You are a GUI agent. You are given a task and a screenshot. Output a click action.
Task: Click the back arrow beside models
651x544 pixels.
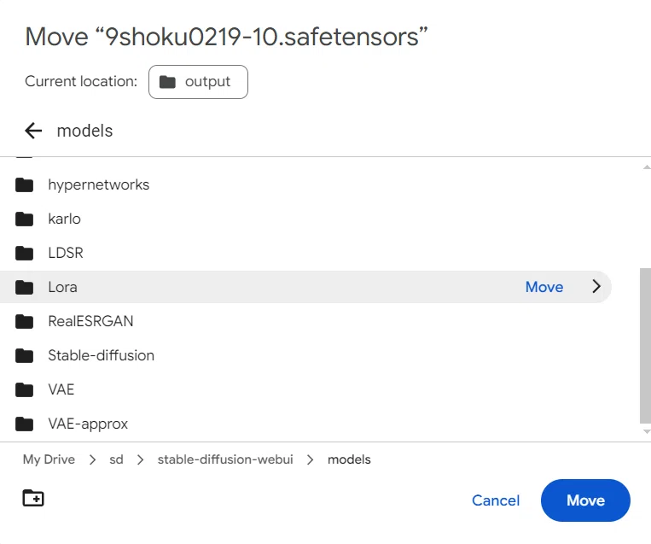33,131
